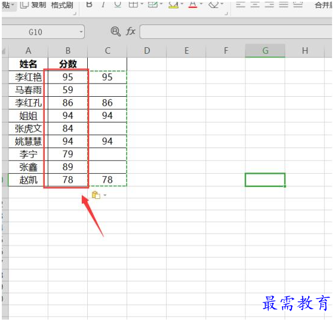Click the center align icon
The width and height of the screenshot is (335, 322).
tap(255, 5)
